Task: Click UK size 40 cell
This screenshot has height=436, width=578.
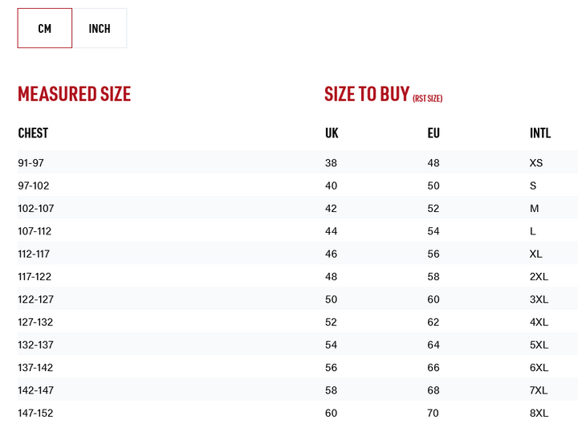Action: (332, 185)
